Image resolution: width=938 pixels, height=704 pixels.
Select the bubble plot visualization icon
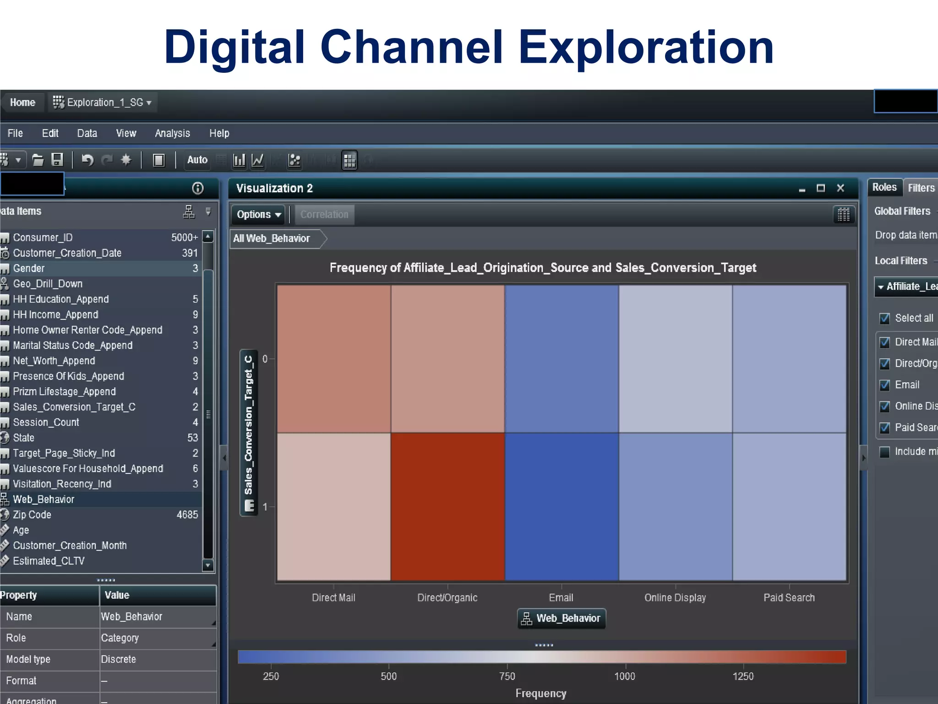pos(294,160)
